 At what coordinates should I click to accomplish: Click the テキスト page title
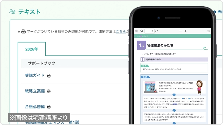(x=29, y=12)
